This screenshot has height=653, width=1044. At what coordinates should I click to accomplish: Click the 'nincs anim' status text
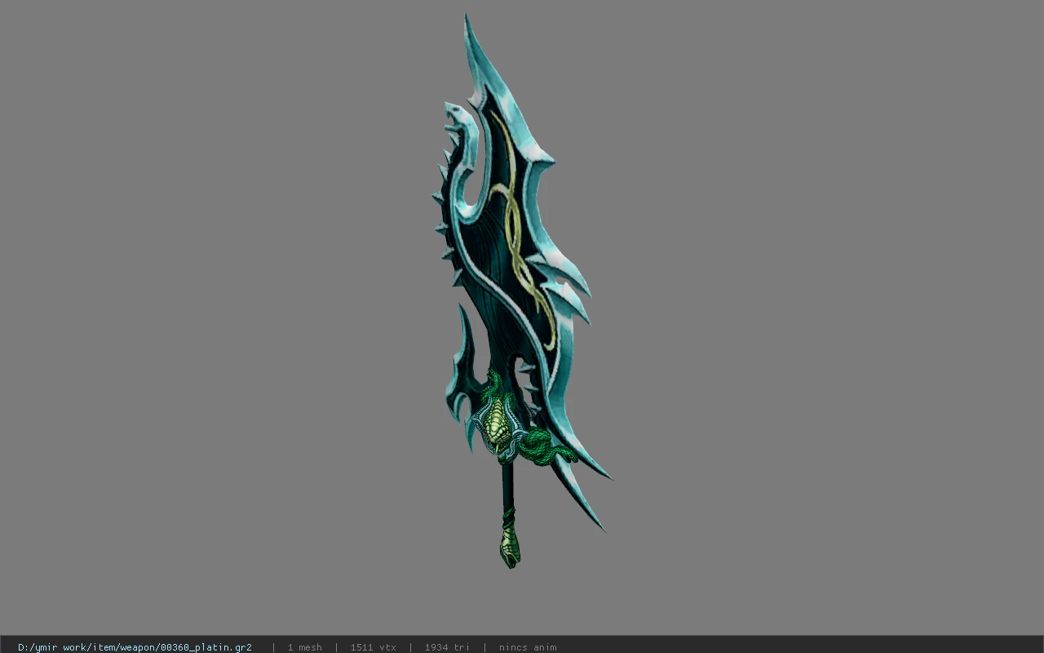click(x=528, y=647)
